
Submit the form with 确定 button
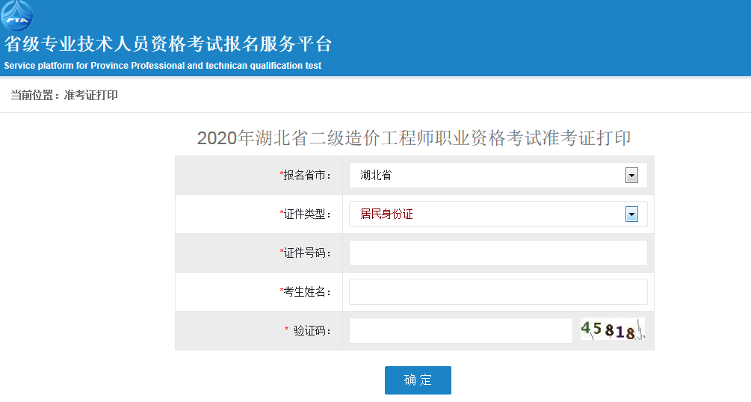(x=418, y=380)
